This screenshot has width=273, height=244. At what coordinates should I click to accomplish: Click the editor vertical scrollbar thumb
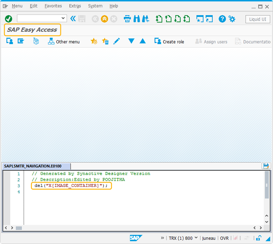(267, 185)
